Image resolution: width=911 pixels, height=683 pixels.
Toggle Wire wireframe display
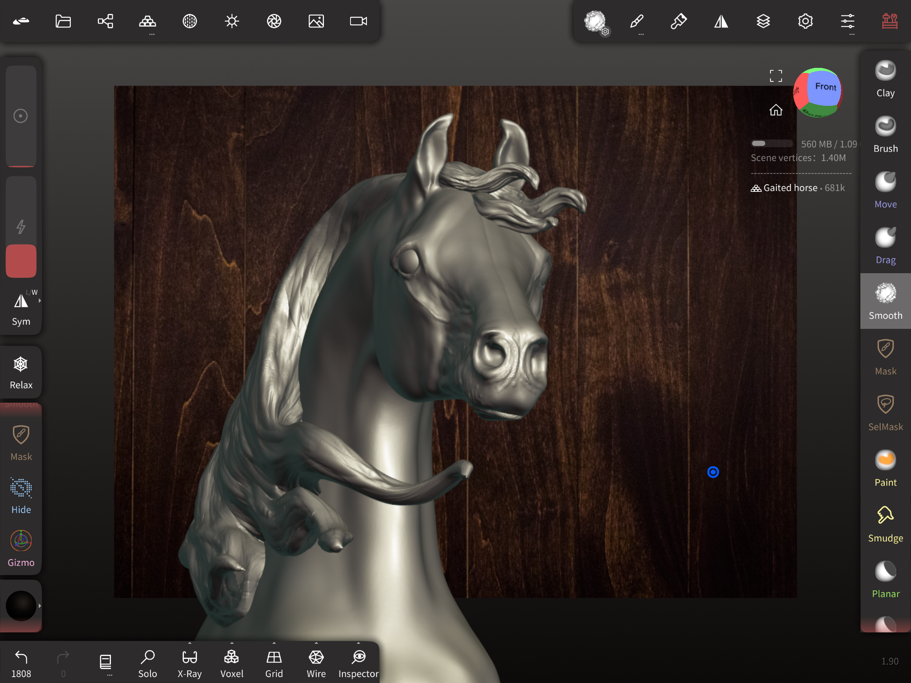tap(316, 663)
